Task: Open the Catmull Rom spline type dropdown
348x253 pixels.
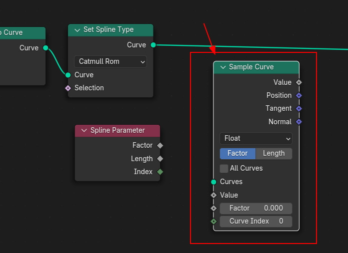Action: click(110, 61)
